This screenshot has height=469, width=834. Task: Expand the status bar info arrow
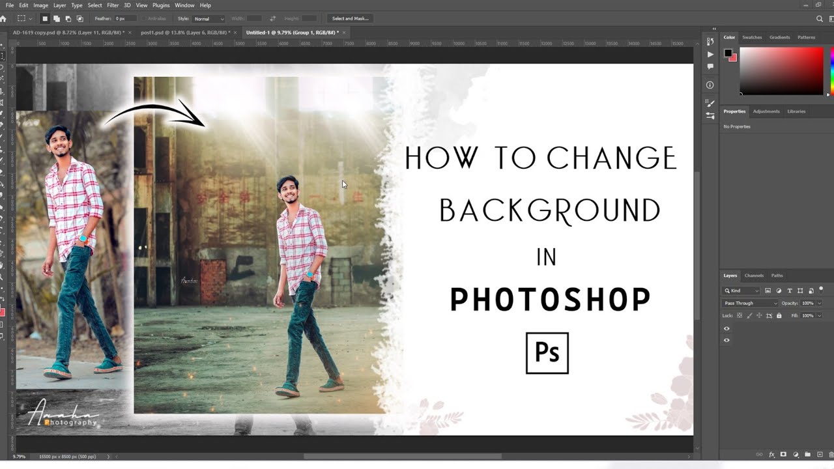pyautogui.click(x=108, y=457)
